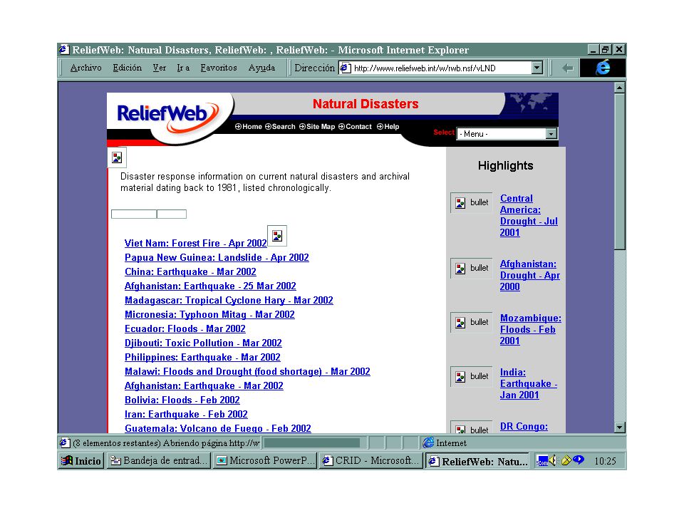684x513 pixels.
Task: Open Madagascar: Tropical Cyclone Hary link
Action: (x=229, y=300)
